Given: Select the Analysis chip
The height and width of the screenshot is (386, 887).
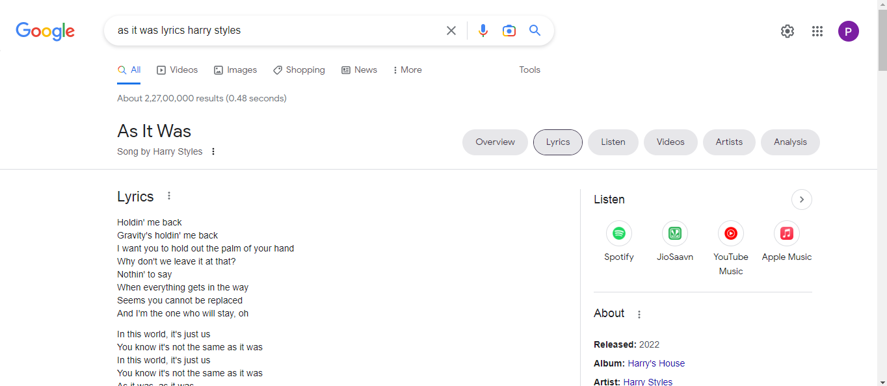Looking at the screenshot, I should (789, 142).
